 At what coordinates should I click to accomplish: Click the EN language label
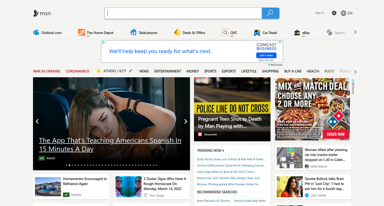(350, 13)
